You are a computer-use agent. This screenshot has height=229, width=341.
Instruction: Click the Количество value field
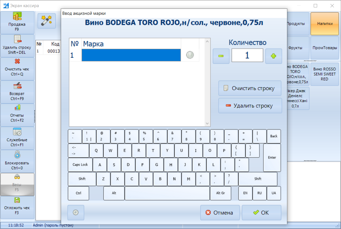coord(247,55)
